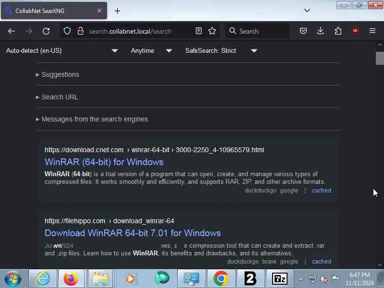The height and width of the screenshot is (288, 384).
Task: Click the filehippo.com result URL
Action: (109, 221)
